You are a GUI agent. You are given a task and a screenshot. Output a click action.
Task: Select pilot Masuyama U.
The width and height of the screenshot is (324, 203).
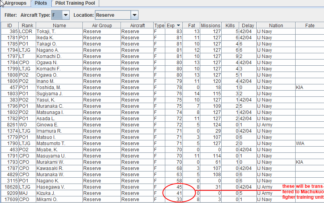[x=59, y=156]
